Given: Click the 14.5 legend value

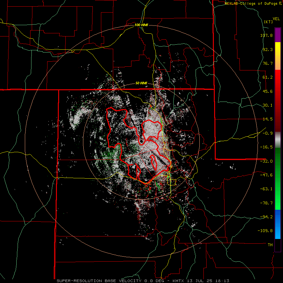Looking at the screenshot, I should pos(268,119).
